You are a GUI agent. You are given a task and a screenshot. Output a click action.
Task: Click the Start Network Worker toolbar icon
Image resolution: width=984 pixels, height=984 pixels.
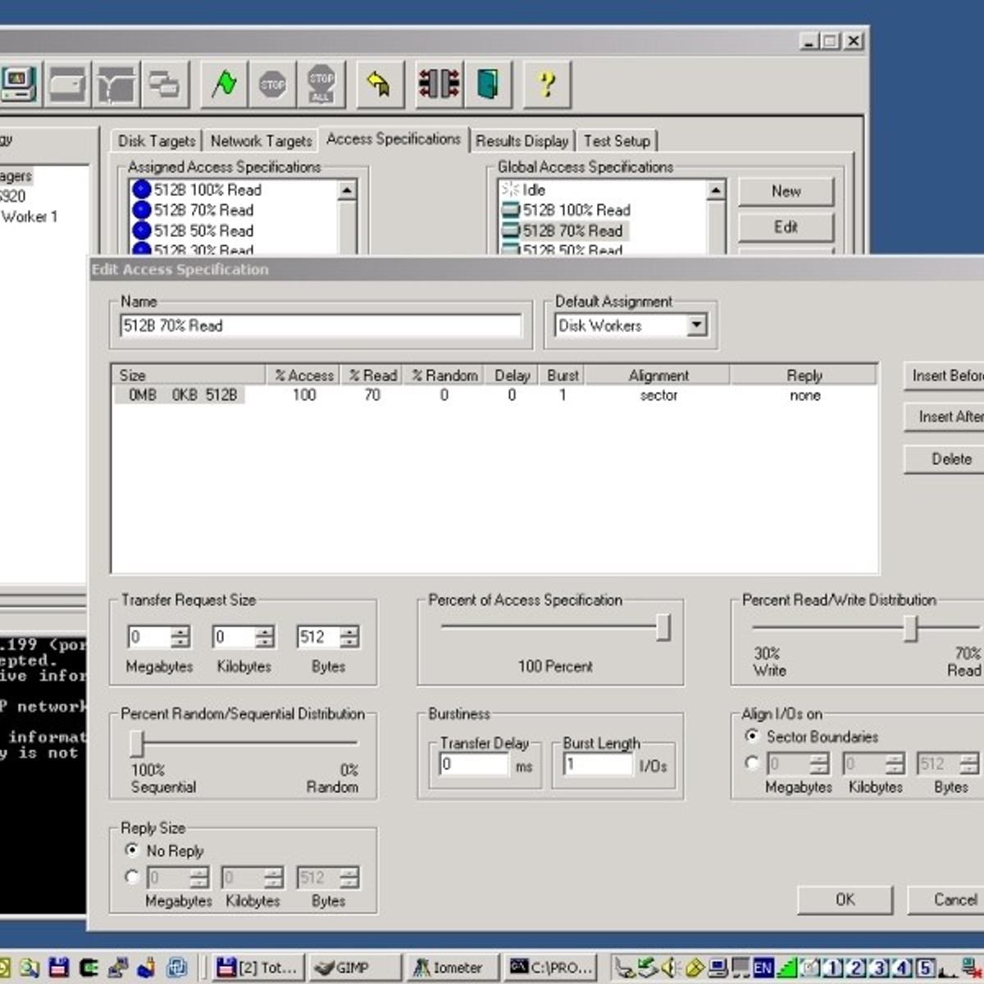tap(116, 84)
